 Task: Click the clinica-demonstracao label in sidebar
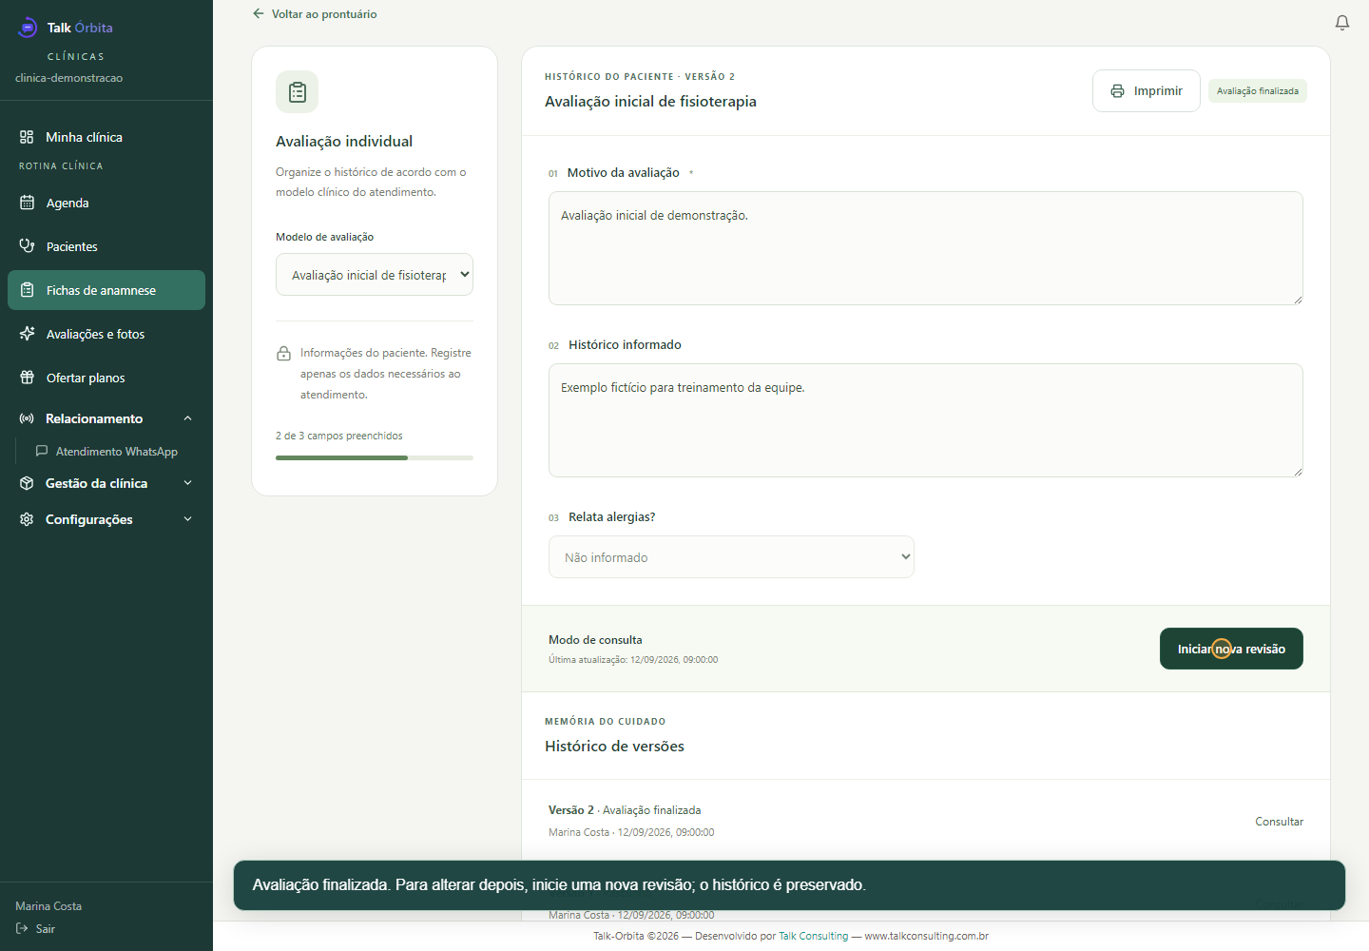pos(68,78)
